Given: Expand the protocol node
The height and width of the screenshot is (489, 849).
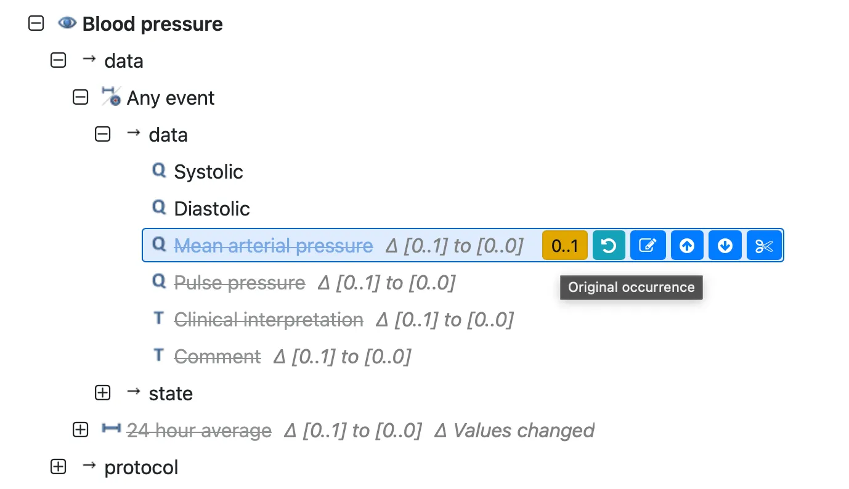Looking at the screenshot, I should click(x=57, y=466).
